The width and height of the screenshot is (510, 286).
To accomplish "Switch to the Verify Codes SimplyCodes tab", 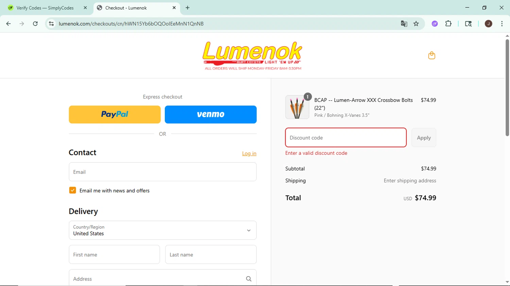I will [45, 8].
